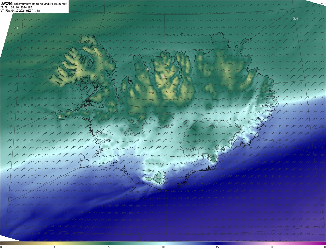Click the 2.9 value in the northeast highlands
Image resolution: width=326 pixels, height=249 pixels.
pyautogui.click(x=227, y=71)
